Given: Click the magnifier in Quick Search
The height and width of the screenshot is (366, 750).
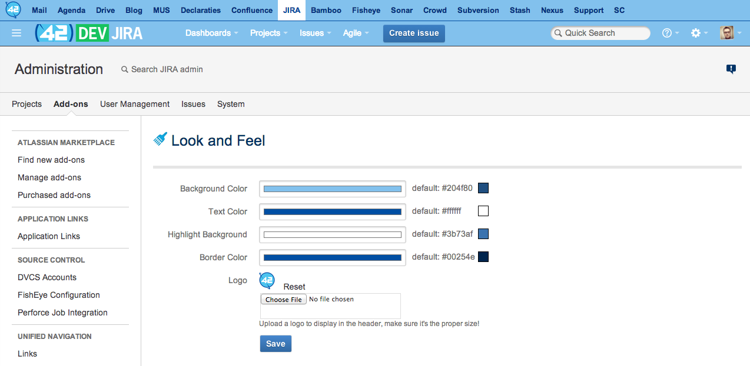Looking at the screenshot, I should click(x=557, y=33).
